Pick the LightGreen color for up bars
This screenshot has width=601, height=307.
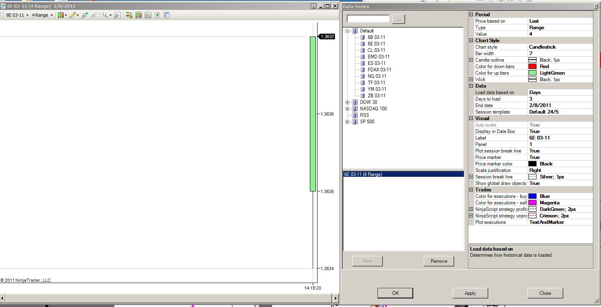coord(532,73)
